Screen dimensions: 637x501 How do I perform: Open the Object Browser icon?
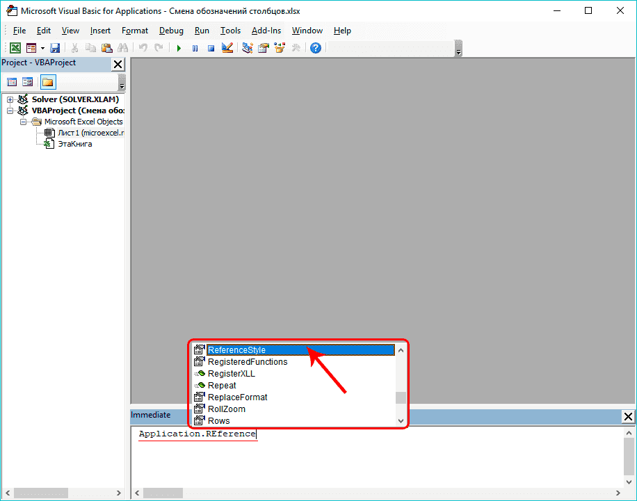click(x=280, y=47)
